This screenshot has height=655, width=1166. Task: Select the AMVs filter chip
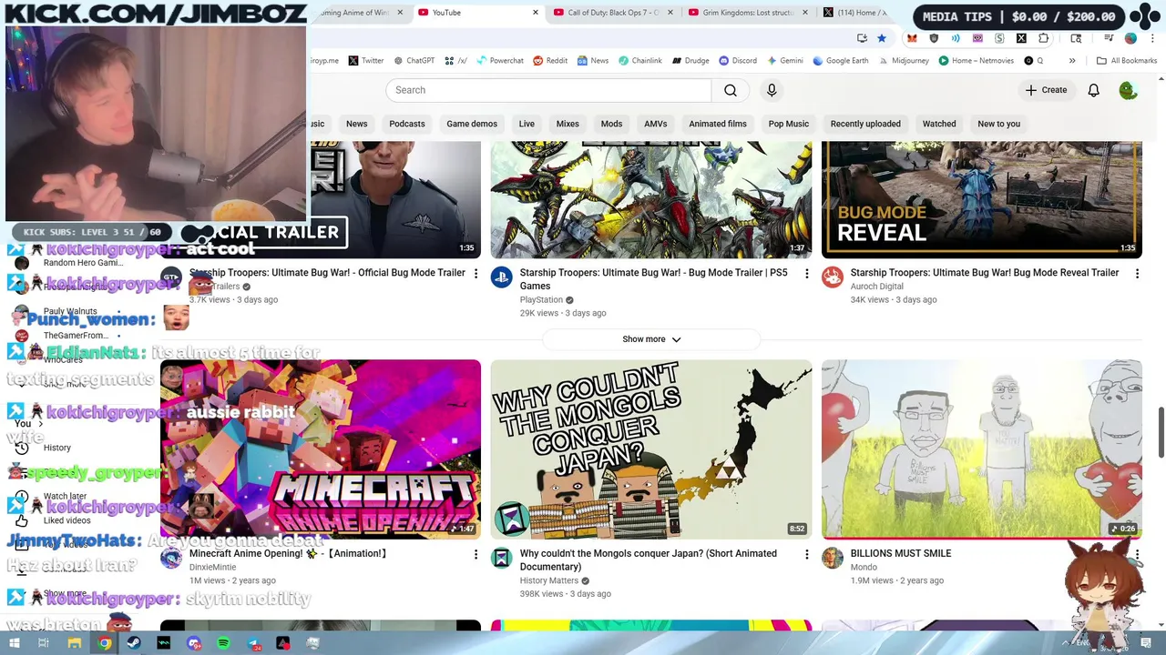(x=656, y=124)
